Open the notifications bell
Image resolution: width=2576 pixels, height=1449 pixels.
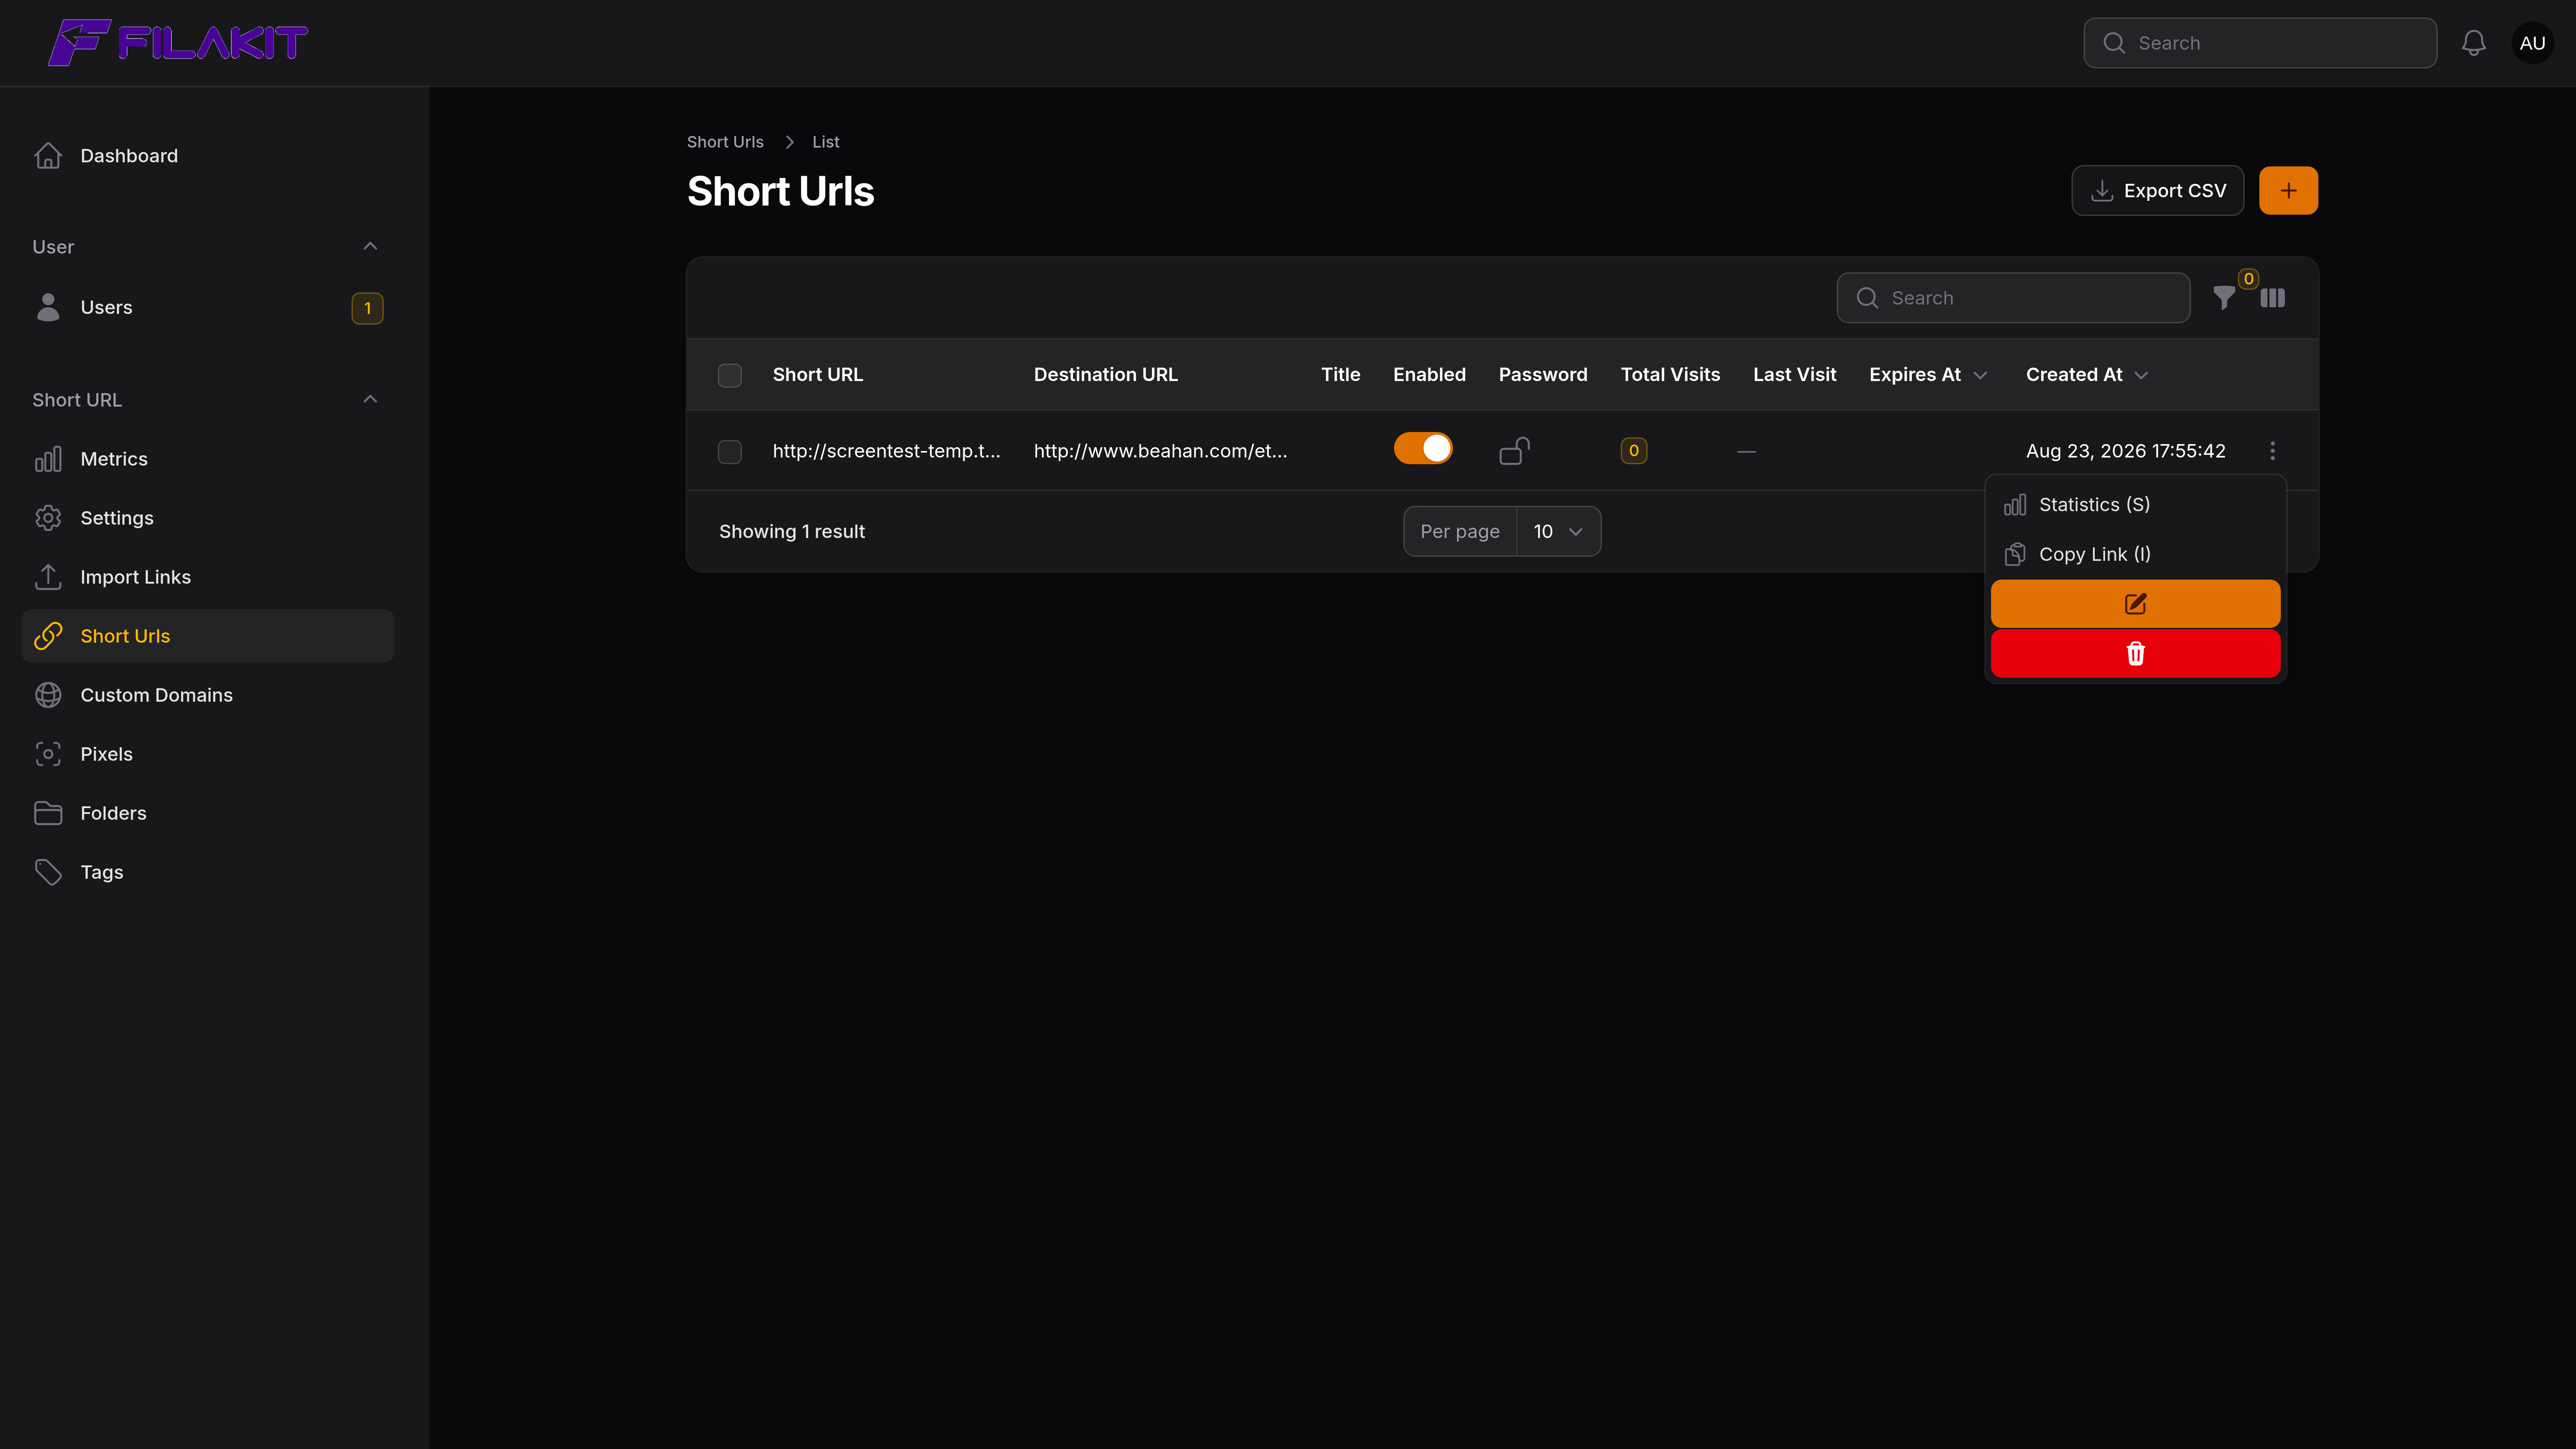coord(2474,43)
